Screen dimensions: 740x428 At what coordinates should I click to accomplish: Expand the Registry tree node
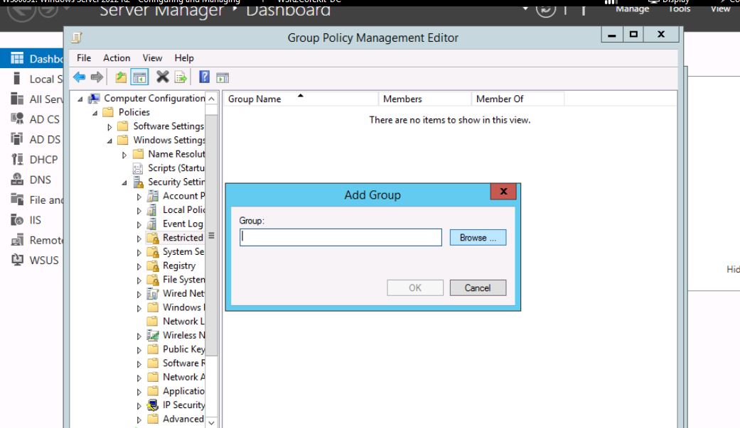tap(139, 266)
